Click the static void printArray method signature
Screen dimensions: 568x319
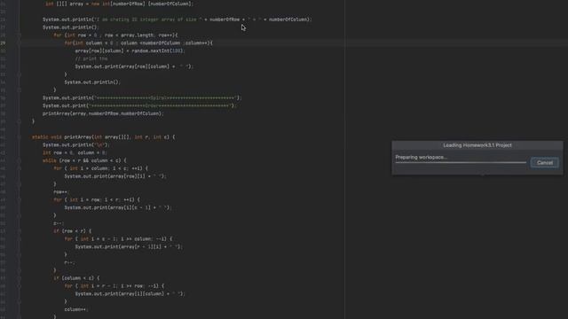[x=103, y=137]
